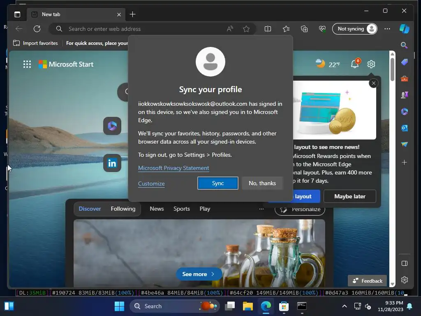
Task: Open sidebar Games chess icon
Action: tap(405, 95)
